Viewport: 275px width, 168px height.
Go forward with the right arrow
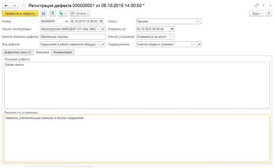point(14,6)
